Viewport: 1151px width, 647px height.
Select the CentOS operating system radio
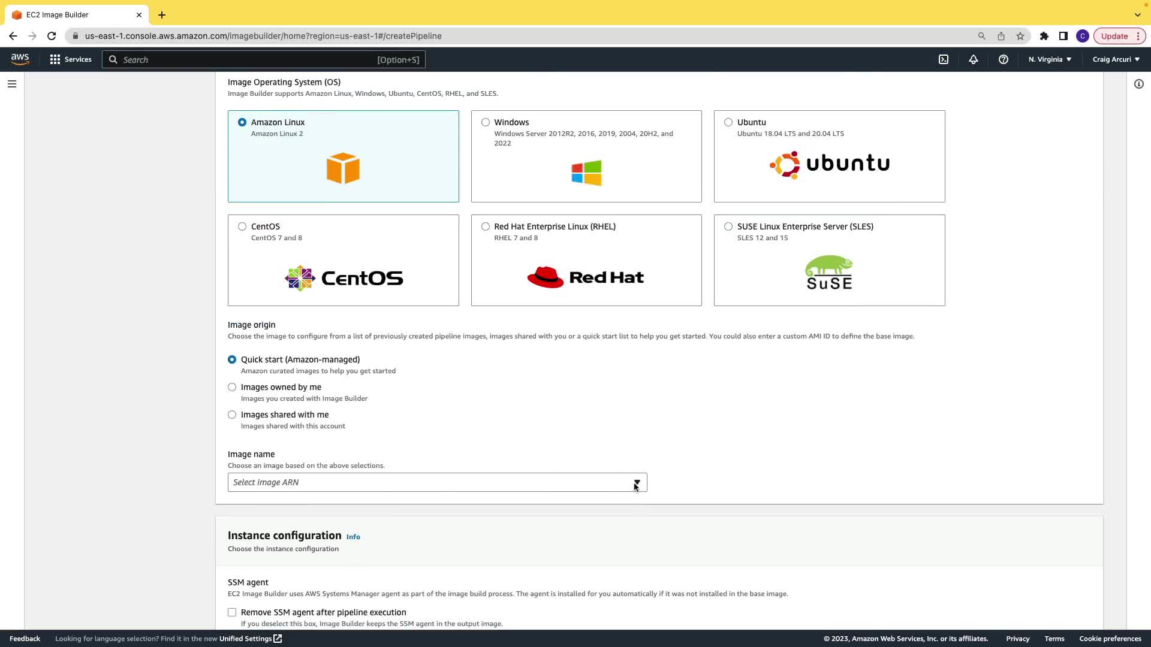242,226
